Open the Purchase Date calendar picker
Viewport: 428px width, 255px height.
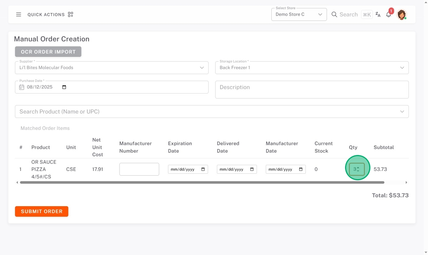pos(64,87)
